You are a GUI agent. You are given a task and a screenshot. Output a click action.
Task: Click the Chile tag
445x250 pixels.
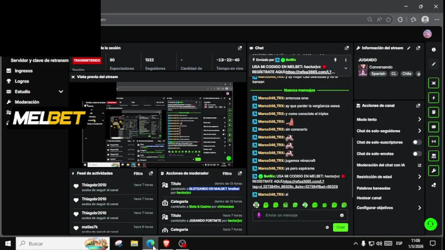[x=407, y=74]
